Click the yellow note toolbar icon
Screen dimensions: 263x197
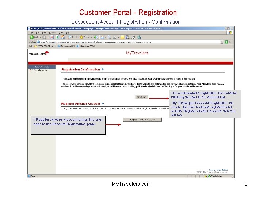click(122, 37)
